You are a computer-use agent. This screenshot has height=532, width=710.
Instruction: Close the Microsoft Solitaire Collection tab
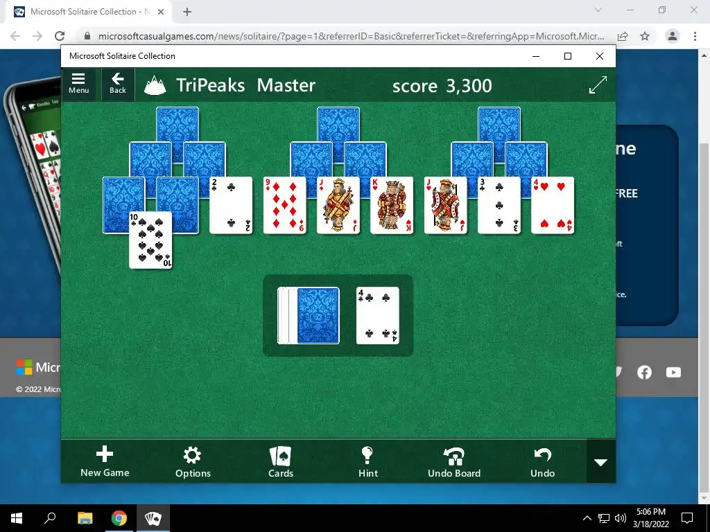[161, 12]
